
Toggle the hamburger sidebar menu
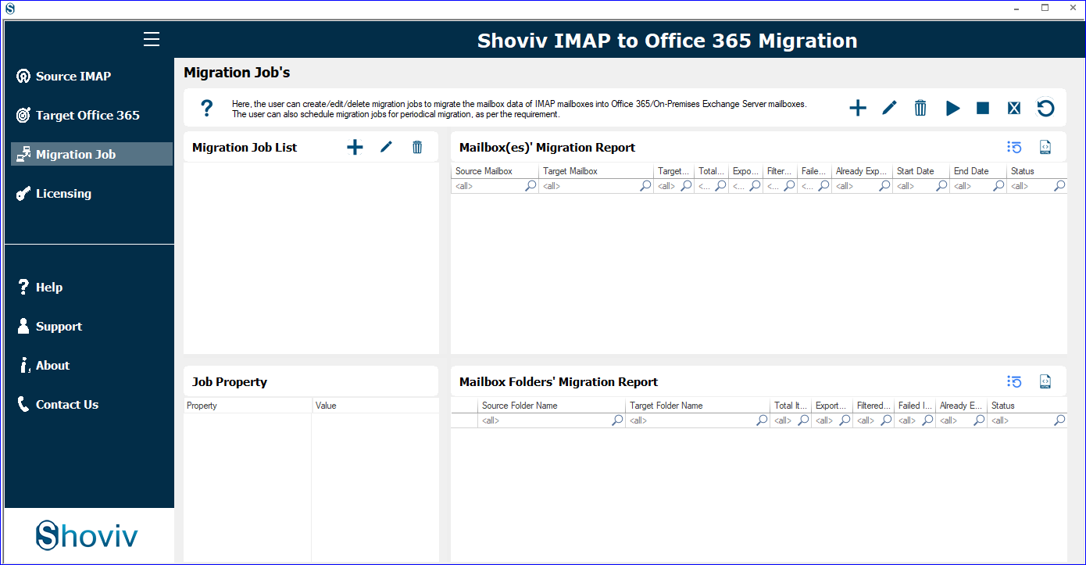[152, 39]
